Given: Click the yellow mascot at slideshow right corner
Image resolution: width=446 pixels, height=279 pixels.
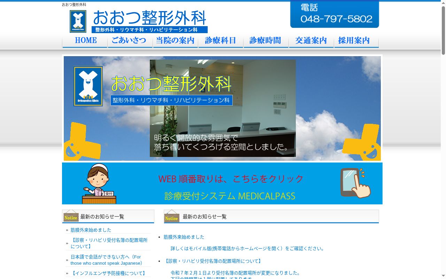Looking at the screenshot, I should pyautogui.click(x=362, y=142).
